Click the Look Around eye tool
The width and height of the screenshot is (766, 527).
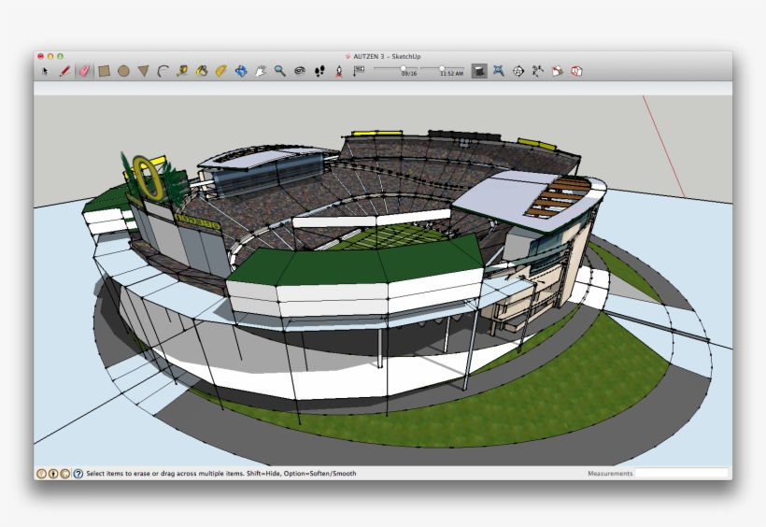point(299,71)
